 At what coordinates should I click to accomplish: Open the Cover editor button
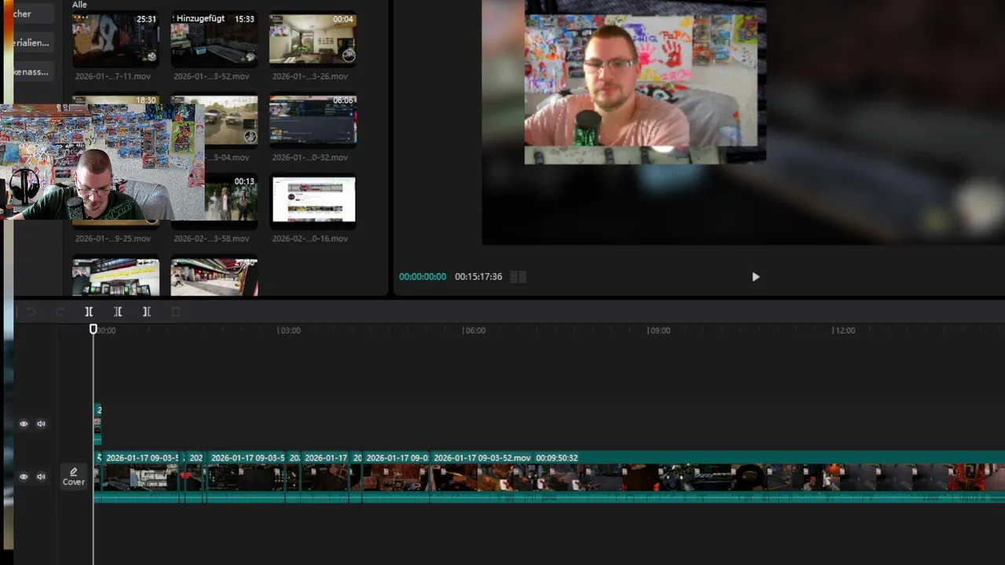click(x=74, y=476)
